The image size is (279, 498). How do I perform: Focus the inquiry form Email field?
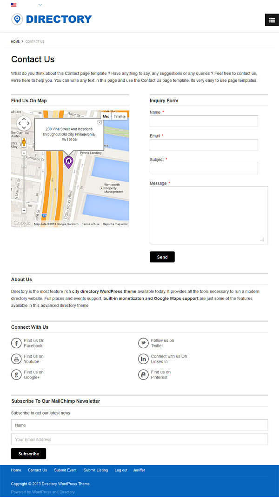204,145
